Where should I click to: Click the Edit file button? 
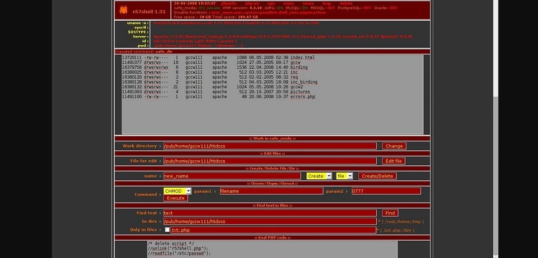393,161
